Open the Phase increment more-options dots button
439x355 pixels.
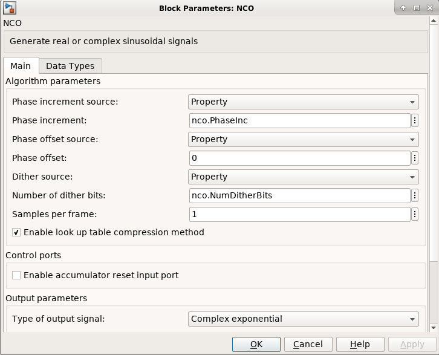coord(415,120)
